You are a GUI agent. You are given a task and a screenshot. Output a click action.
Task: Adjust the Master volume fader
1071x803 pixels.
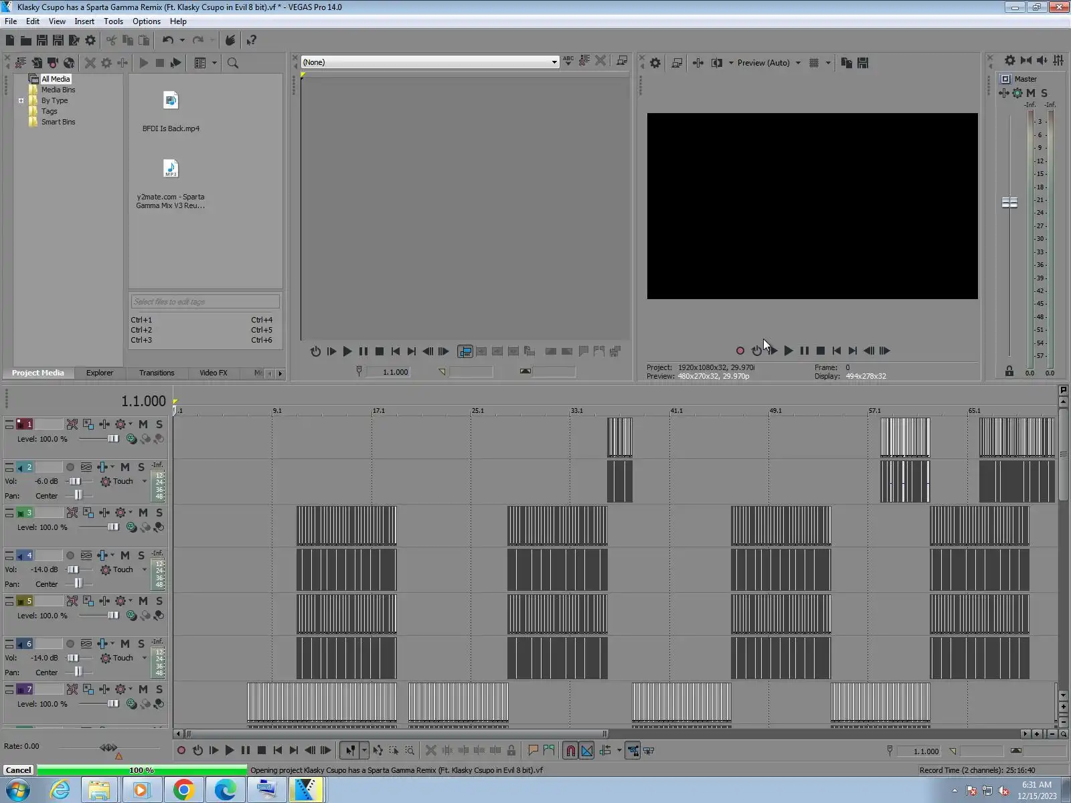[1009, 202]
